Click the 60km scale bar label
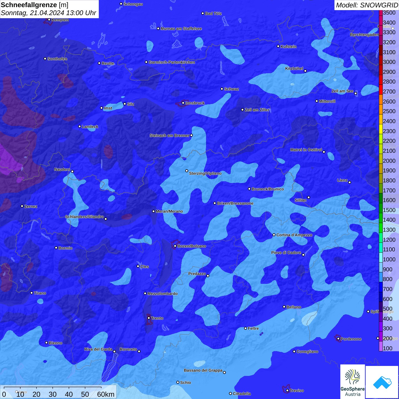This screenshot has height=399, width=399. tap(106, 394)
